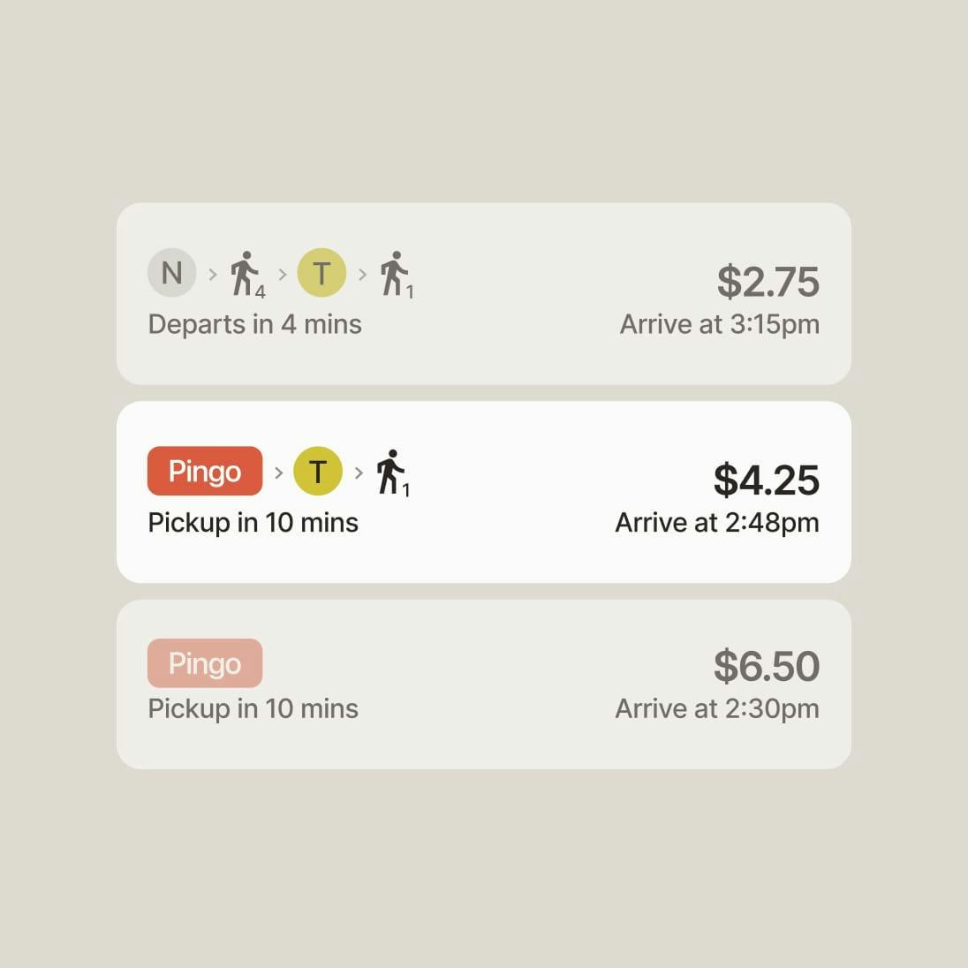Click the chevron after the N badge
The height and width of the screenshot is (968, 968).
(213, 274)
